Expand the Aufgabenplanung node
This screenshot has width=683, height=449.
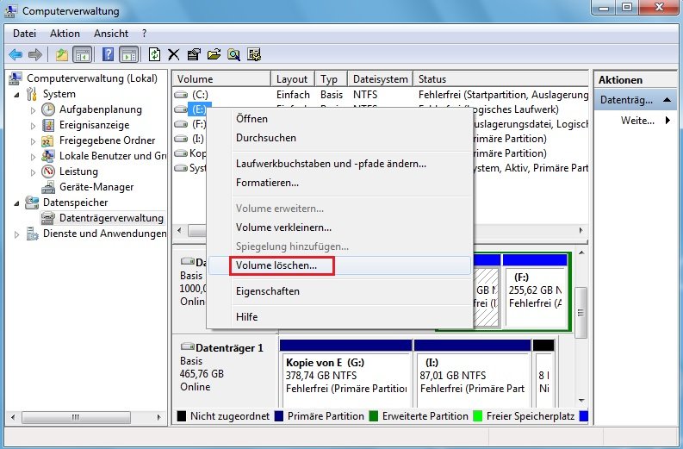pyautogui.click(x=33, y=110)
